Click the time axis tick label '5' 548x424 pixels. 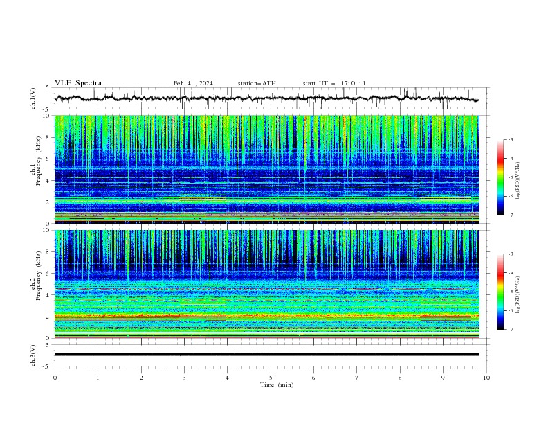271,378
